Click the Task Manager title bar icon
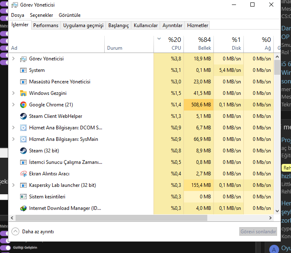The width and height of the screenshot is (291, 253). pos(15,5)
